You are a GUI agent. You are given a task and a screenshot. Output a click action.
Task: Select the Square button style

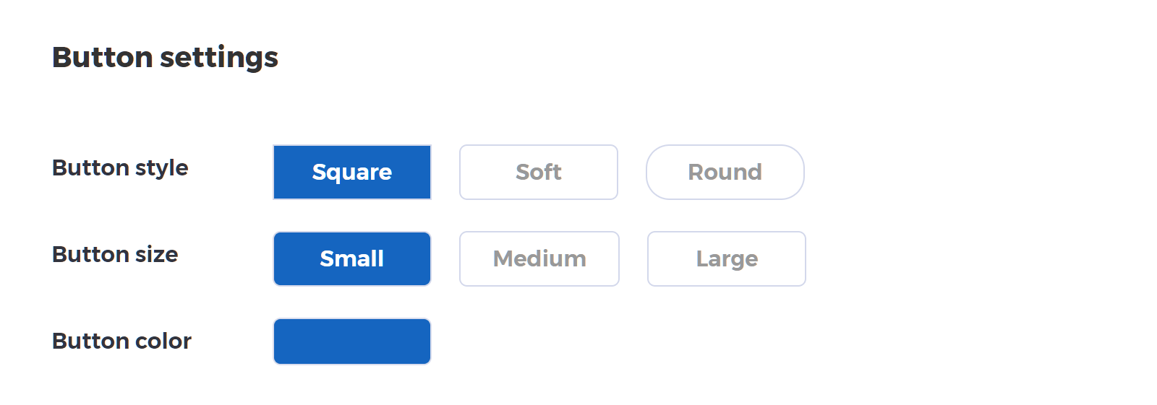coord(352,172)
